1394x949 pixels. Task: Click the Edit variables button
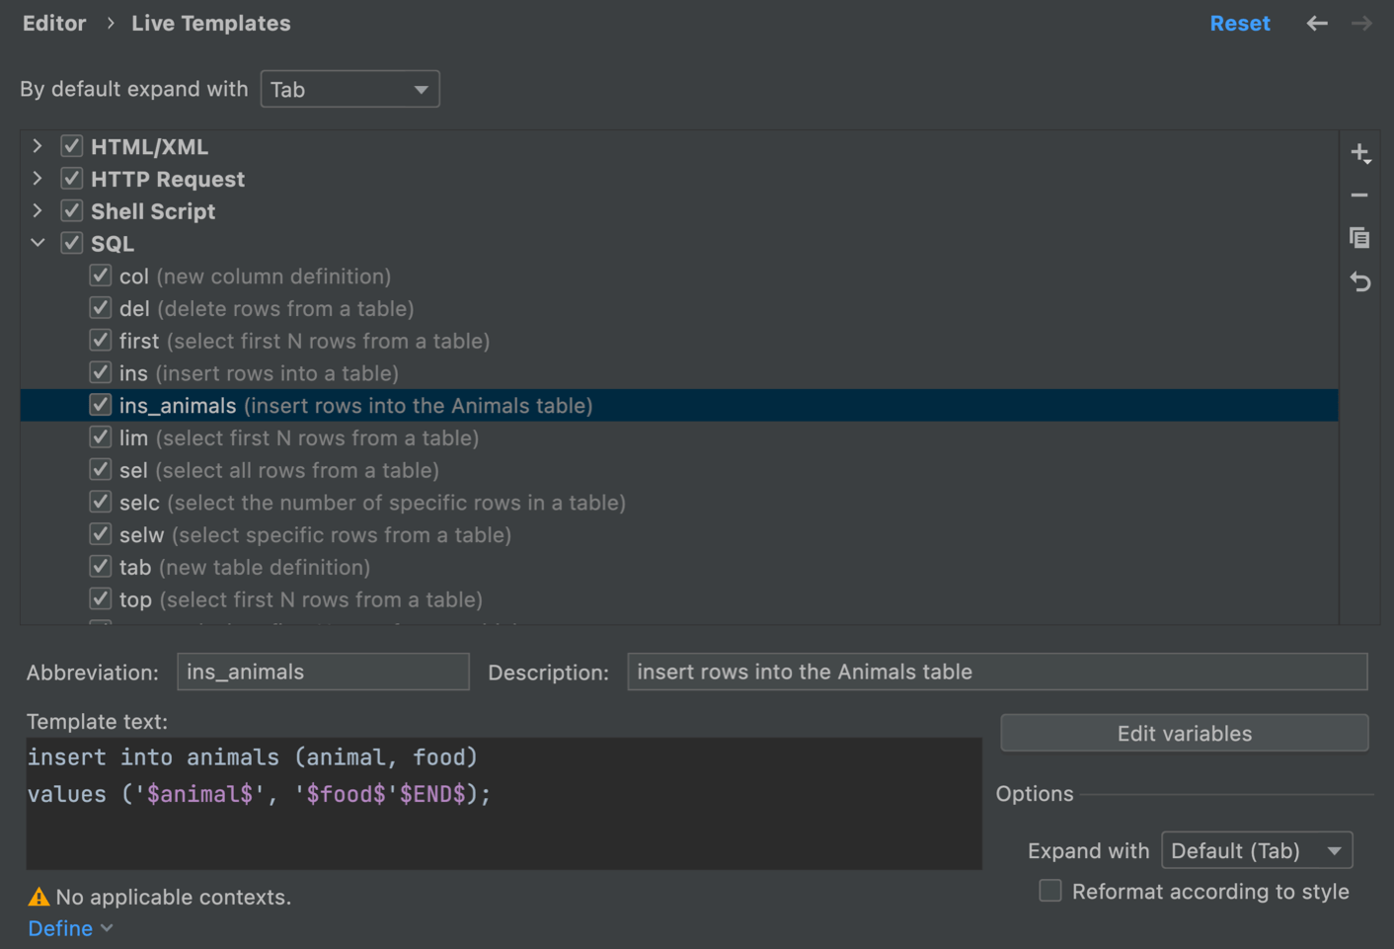[1183, 733]
